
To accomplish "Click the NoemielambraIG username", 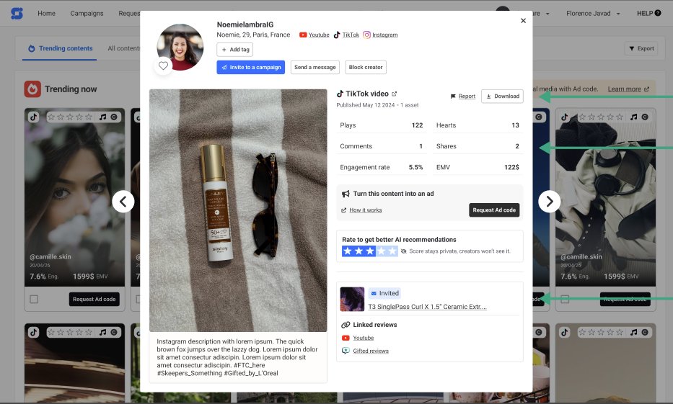I will (x=245, y=24).
